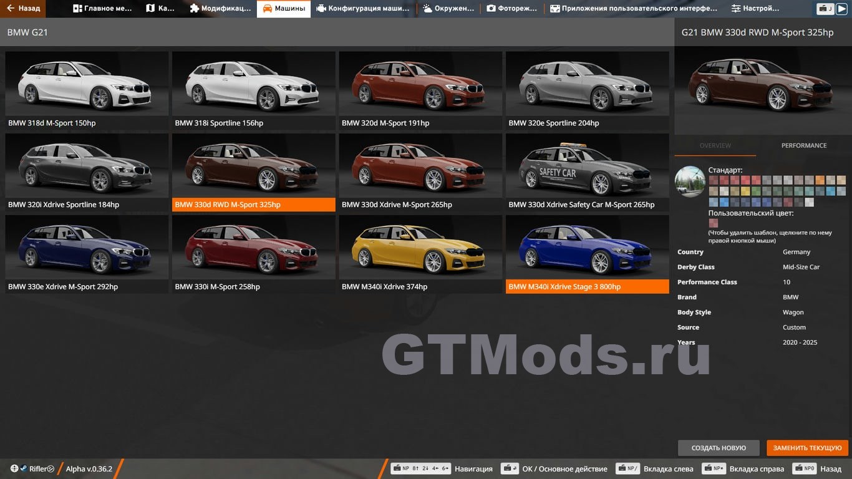Click the J key hint icon in top bar
Viewport: 852px width, 479px height.
click(825, 9)
